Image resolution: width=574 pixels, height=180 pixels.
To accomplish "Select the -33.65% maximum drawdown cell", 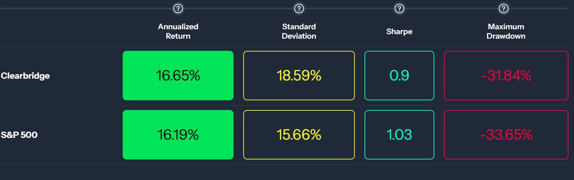I will point(506,135).
